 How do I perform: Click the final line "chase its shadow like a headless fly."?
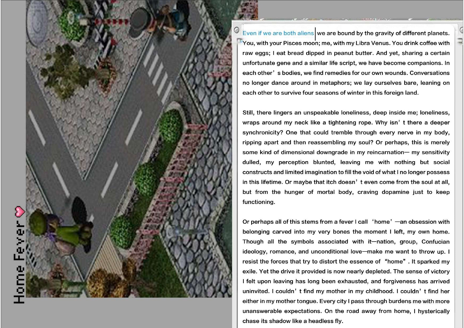[293, 321]
